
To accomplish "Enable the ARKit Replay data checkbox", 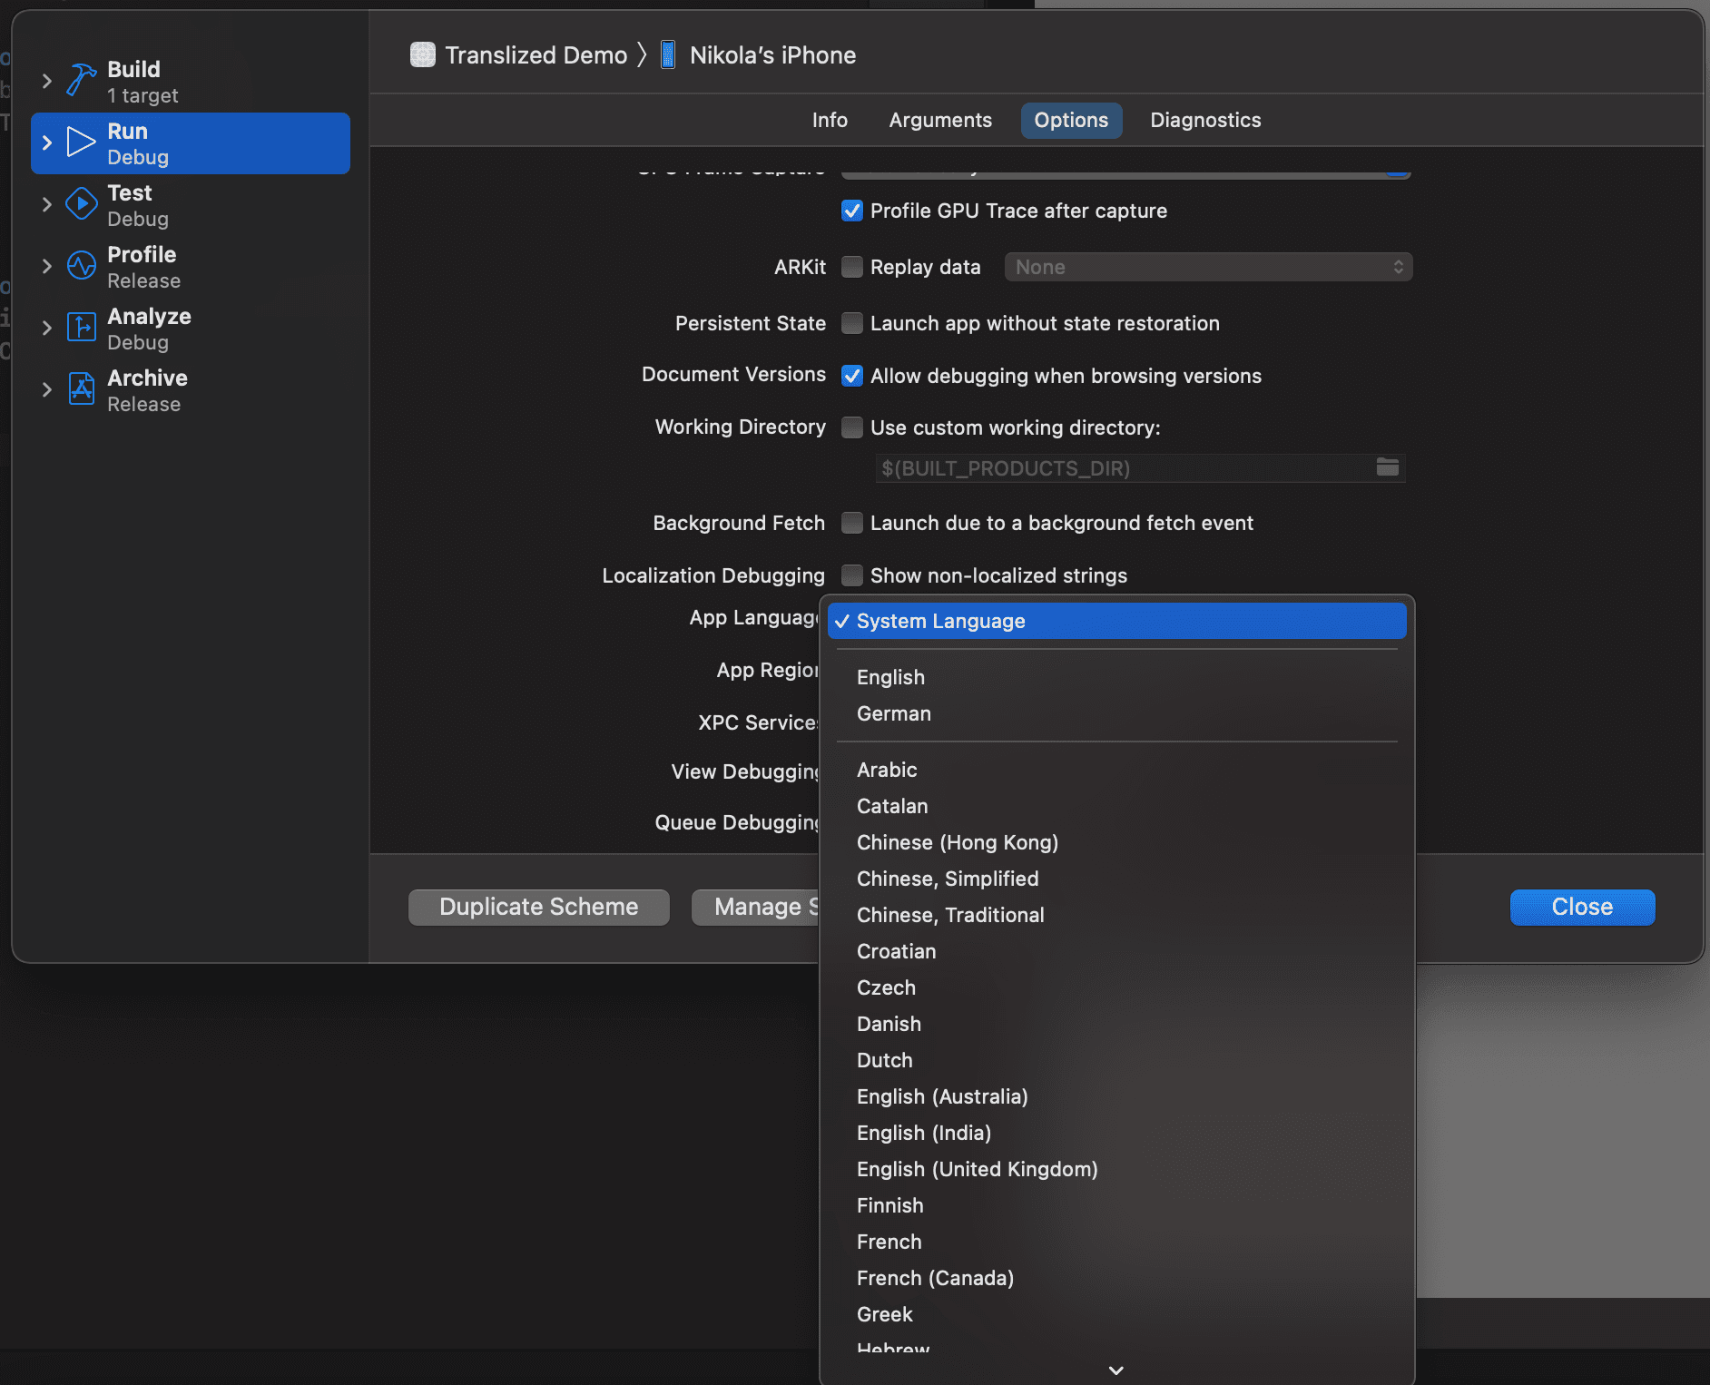I will click(x=852, y=267).
